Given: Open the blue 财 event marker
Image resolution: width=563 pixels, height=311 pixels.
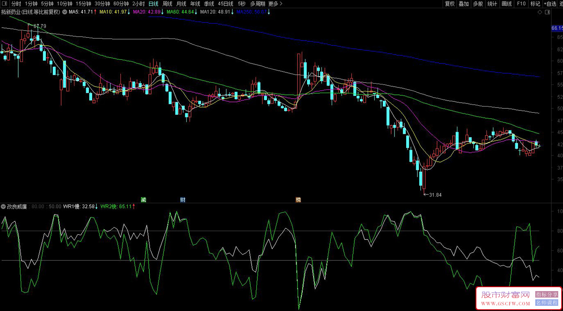Looking at the screenshot, I should pos(183,200).
